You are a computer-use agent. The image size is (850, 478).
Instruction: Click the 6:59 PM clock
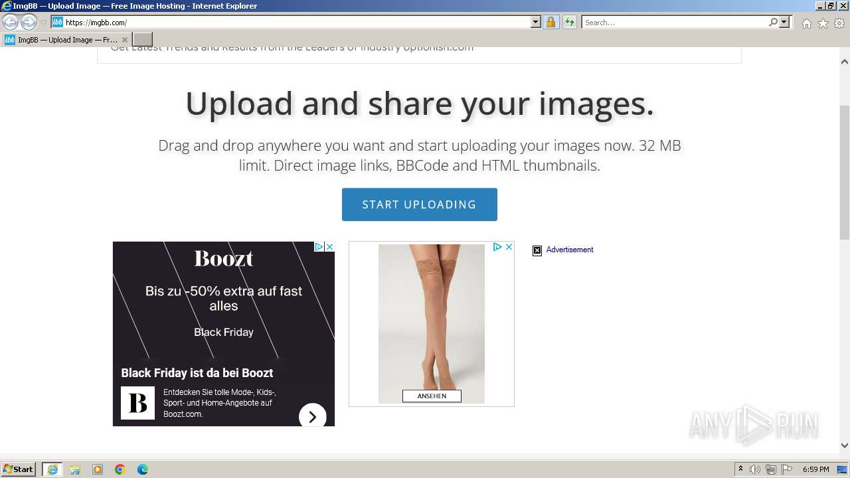click(x=815, y=469)
